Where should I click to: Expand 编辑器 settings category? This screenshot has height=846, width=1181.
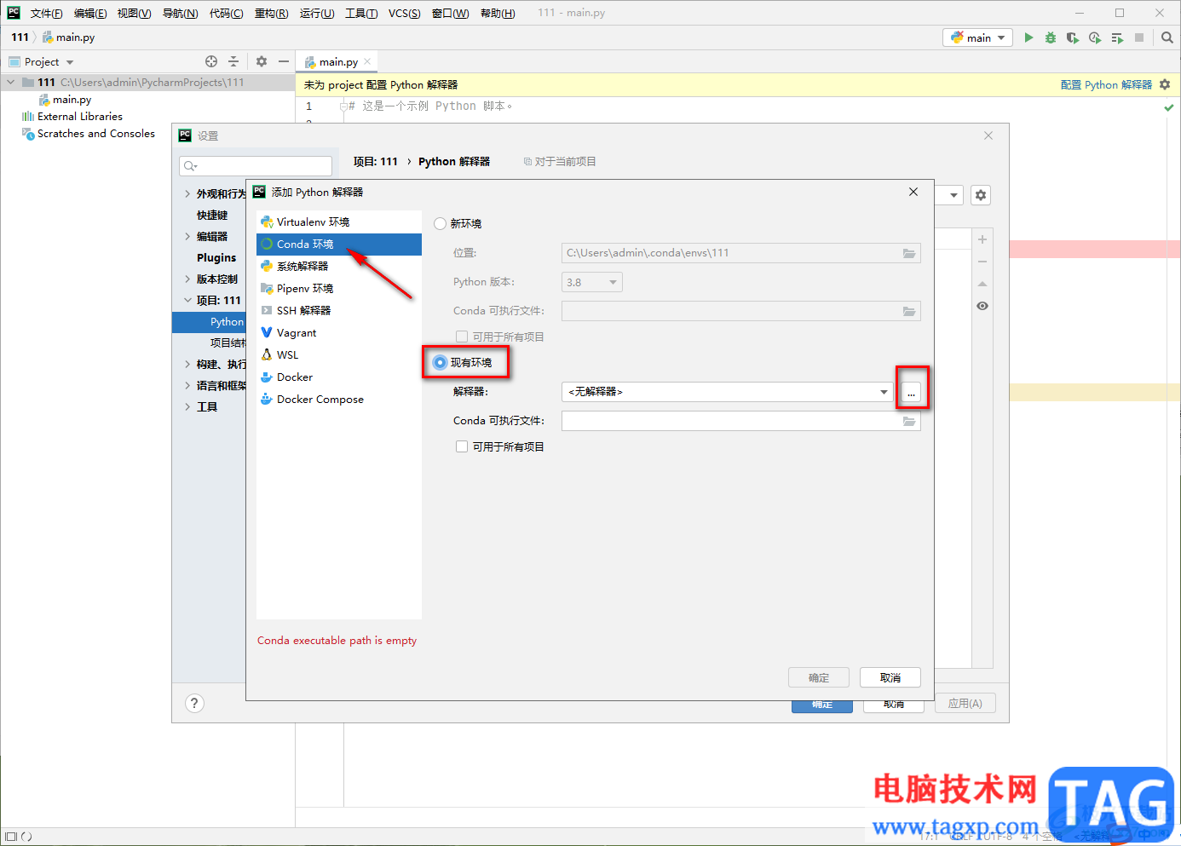[187, 236]
